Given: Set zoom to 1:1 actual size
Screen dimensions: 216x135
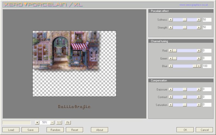Looking at the screenshot, I should click(x=59, y=122).
